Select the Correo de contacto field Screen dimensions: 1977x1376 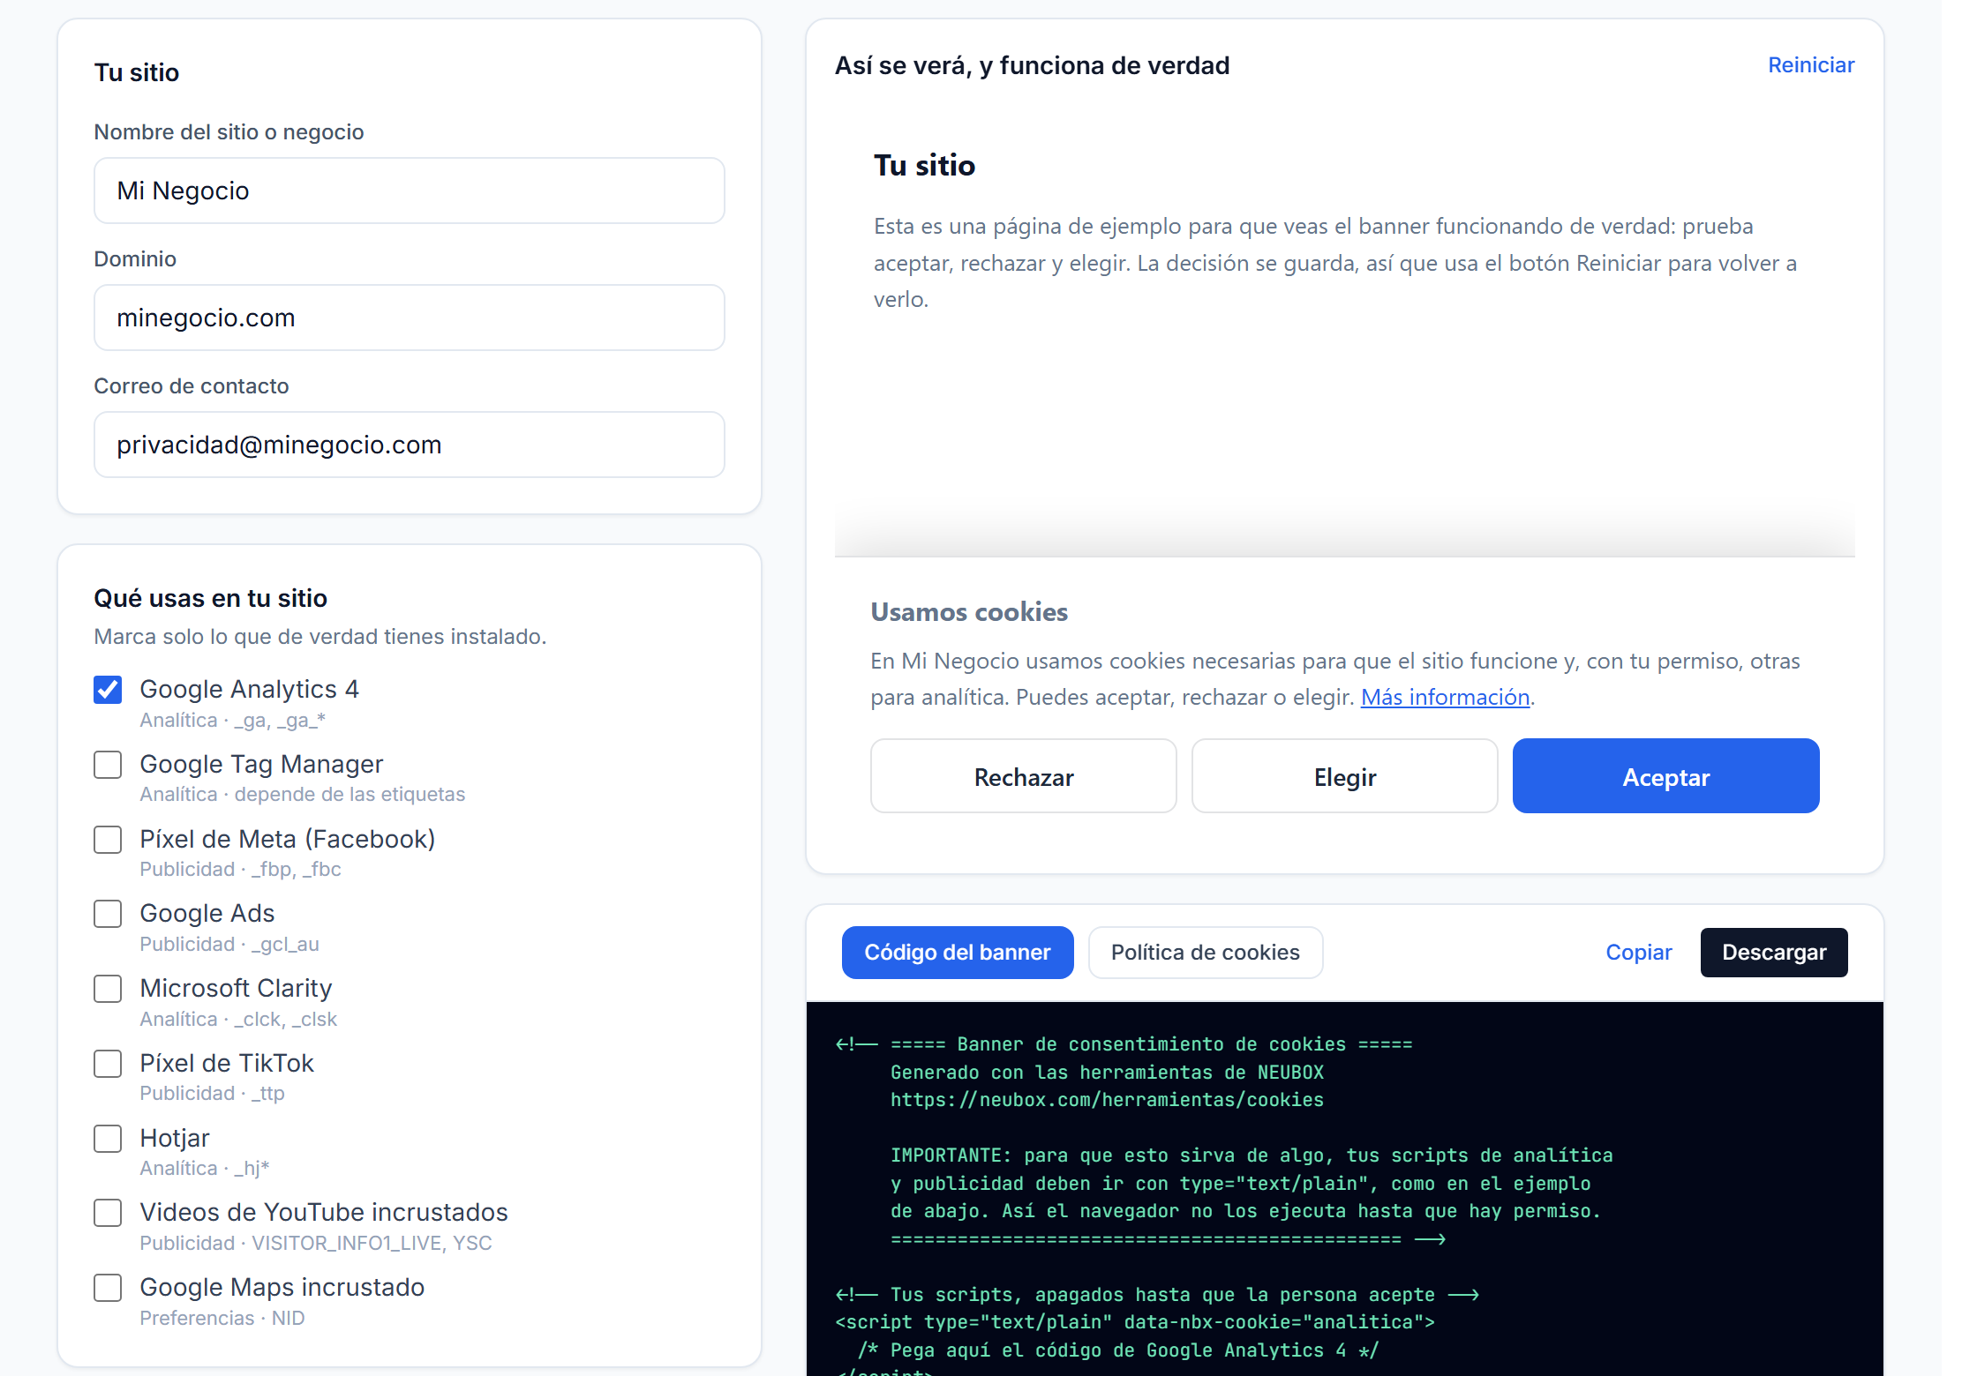(x=410, y=445)
